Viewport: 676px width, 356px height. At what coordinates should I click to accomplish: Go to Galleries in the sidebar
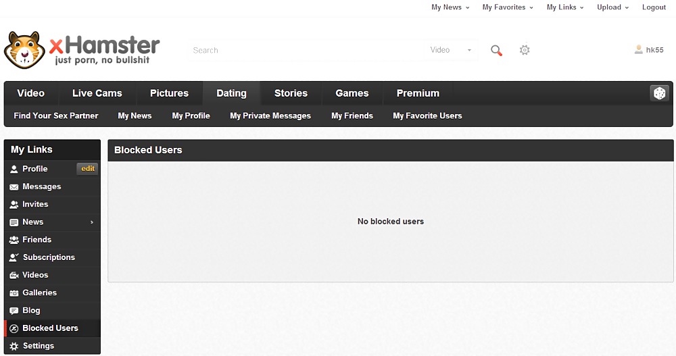pyautogui.click(x=39, y=293)
